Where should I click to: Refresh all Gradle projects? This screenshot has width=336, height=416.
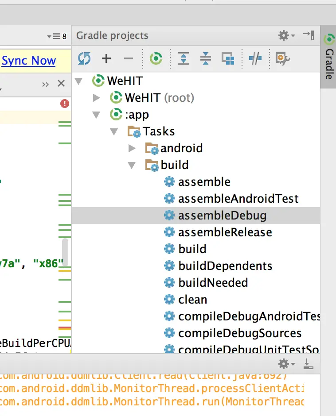(84, 58)
